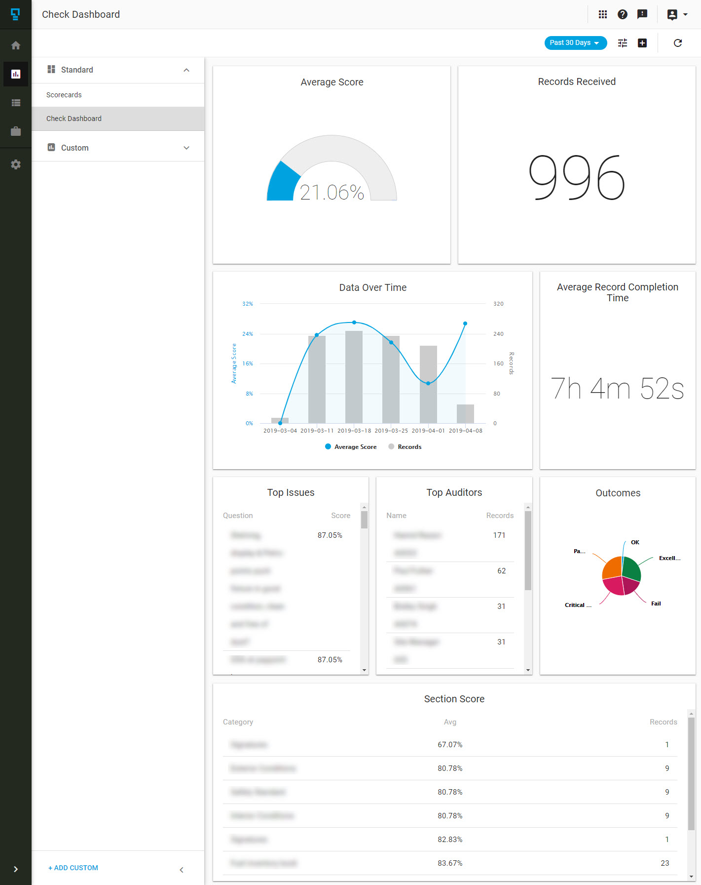Click Top Auditors scrollbar thumb
The width and height of the screenshot is (701, 885).
[528, 551]
